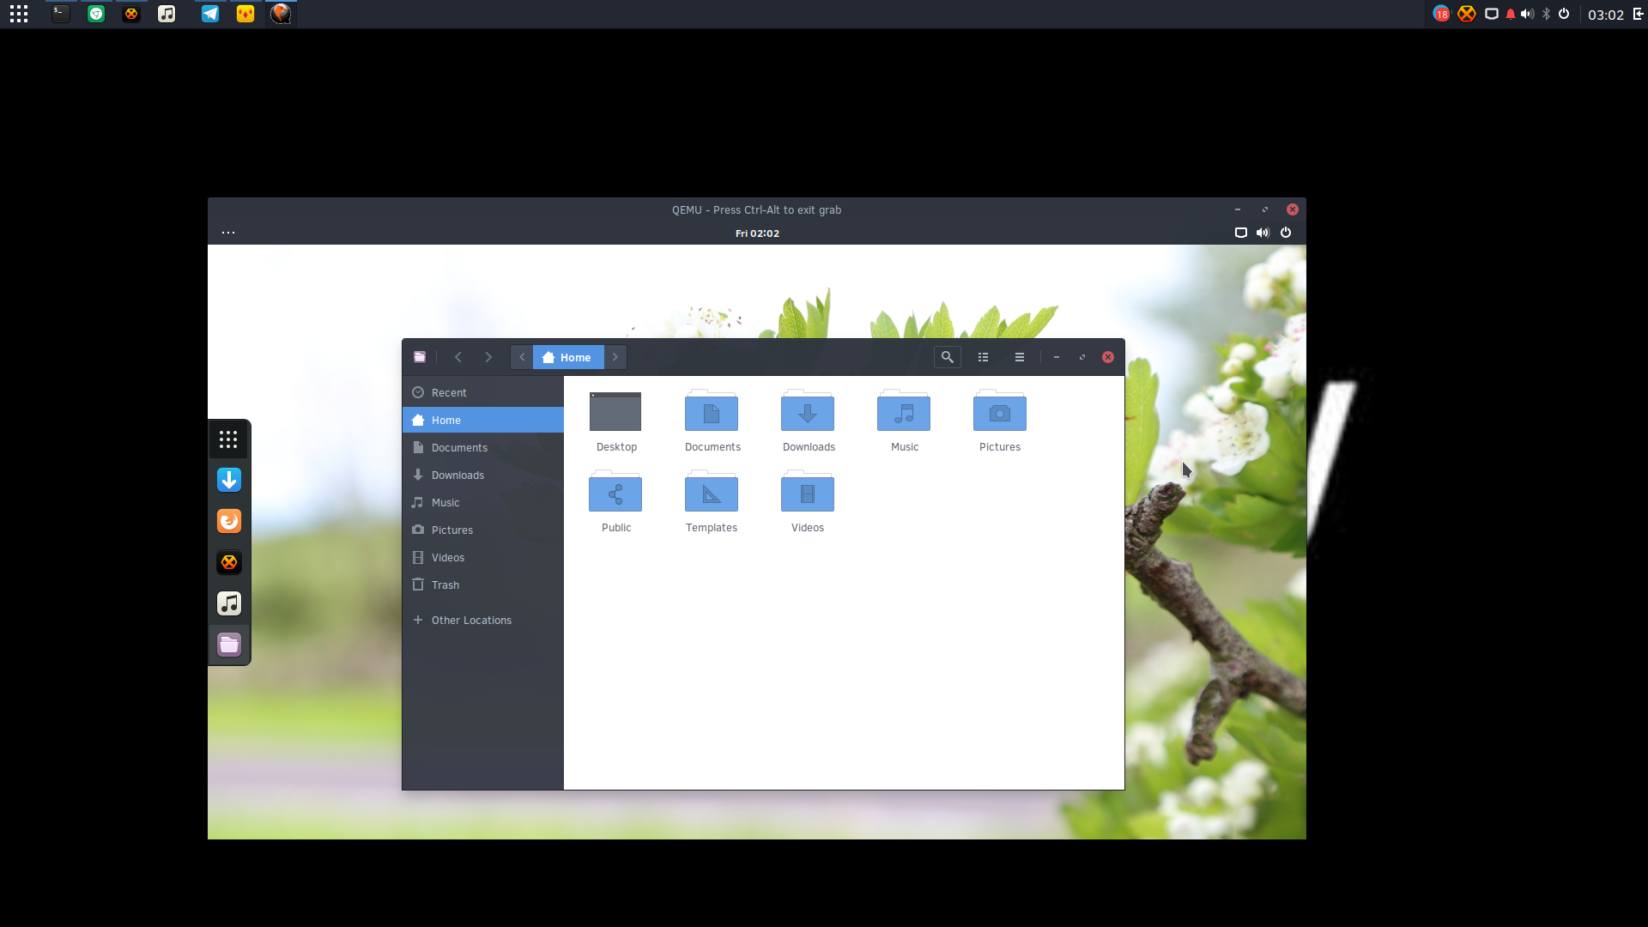The width and height of the screenshot is (1648, 927).
Task: Open the Templates folder icon
Action: point(712,492)
